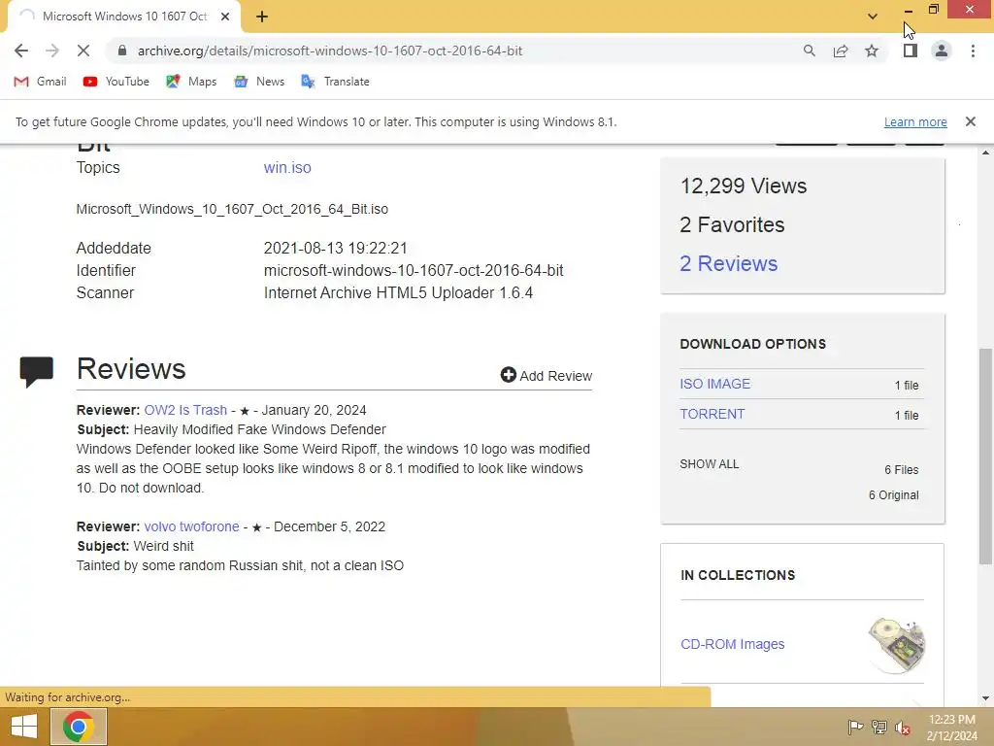Click scrollbar up arrow
994x746 pixels.
[x=985, y=153]
